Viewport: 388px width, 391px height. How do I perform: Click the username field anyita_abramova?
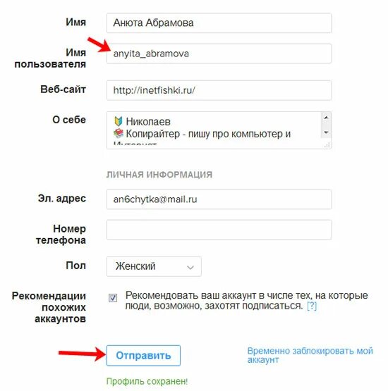point(219,54)
